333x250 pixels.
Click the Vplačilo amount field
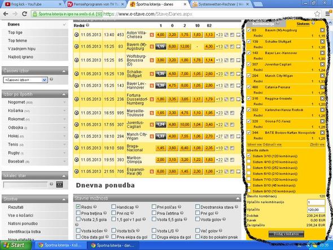coord(316,210)
